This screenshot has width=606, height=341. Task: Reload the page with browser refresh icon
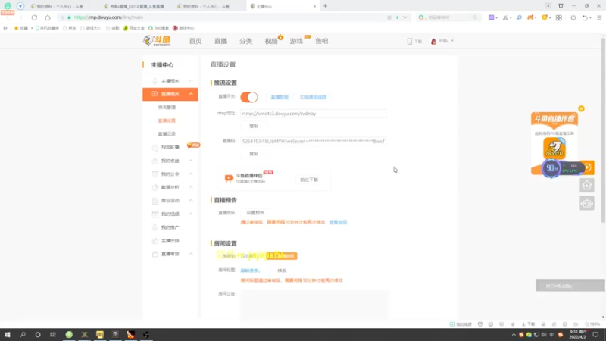(34, 17)
